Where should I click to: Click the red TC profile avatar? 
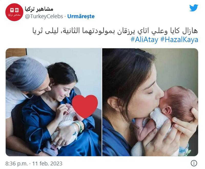click(x=14, y=12)
